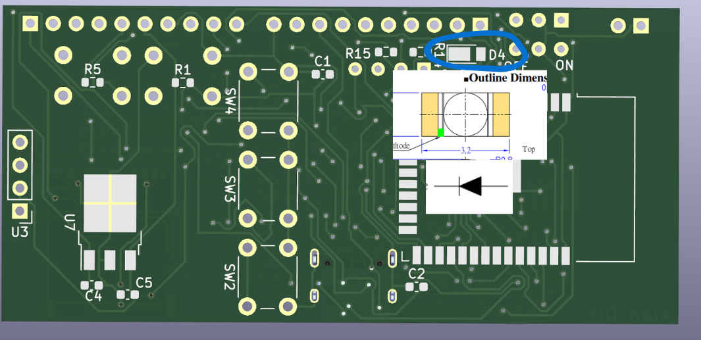Click the R1 silkscreen label near SW4

point(182,69)
